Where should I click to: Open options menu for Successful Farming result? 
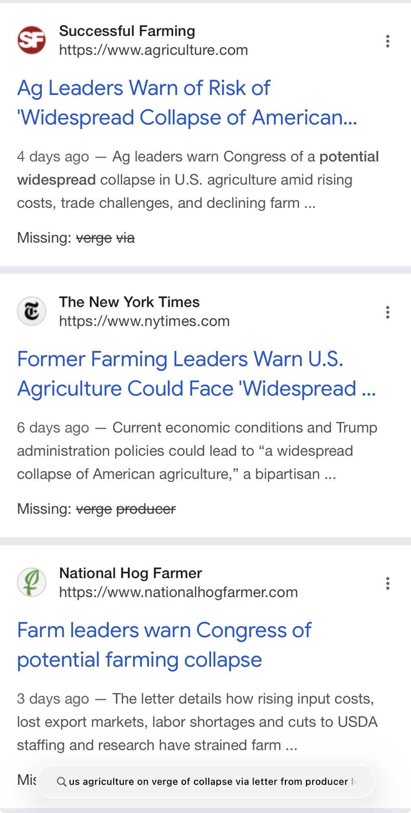tap(388, 41)
